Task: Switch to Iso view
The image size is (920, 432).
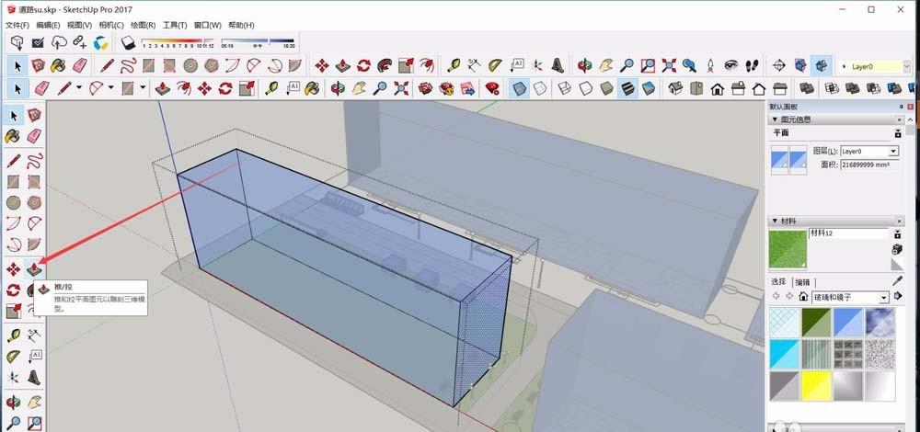Action: tap(675, 88)
